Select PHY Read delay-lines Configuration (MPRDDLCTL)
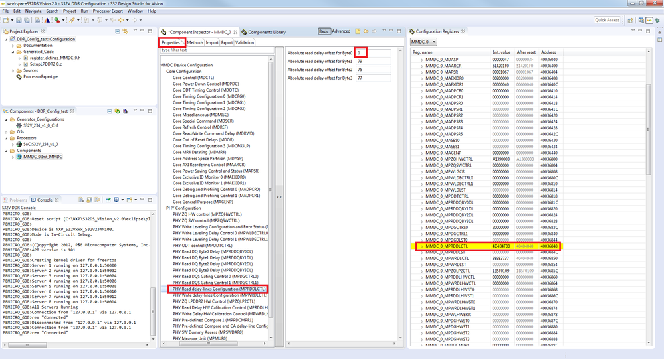 coord(219,289)
